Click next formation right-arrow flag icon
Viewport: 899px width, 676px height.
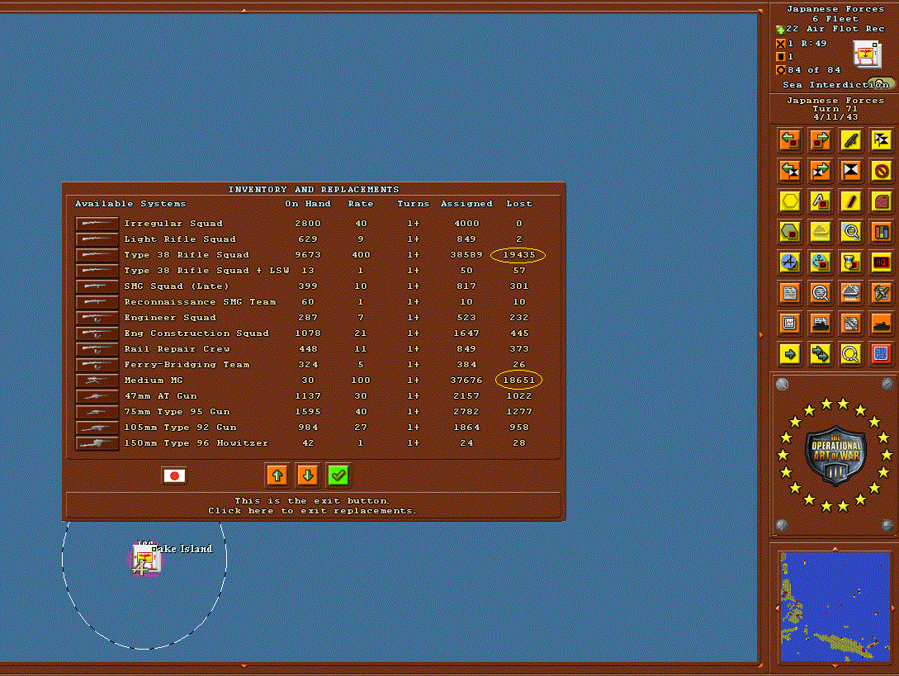click(x=821, y=170)
